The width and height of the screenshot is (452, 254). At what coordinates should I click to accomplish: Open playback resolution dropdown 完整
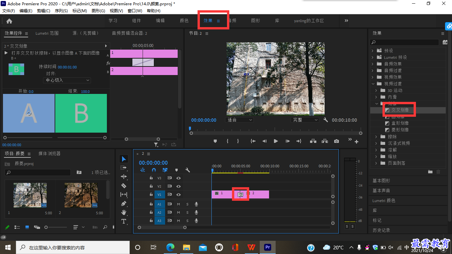[305, 120]
